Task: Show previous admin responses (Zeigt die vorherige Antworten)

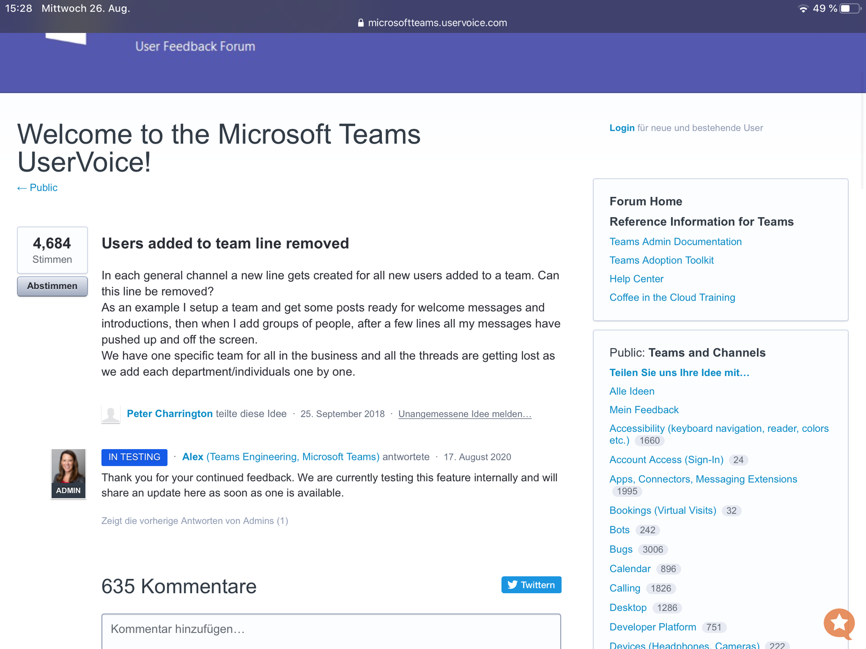Action: coord(194,521)
